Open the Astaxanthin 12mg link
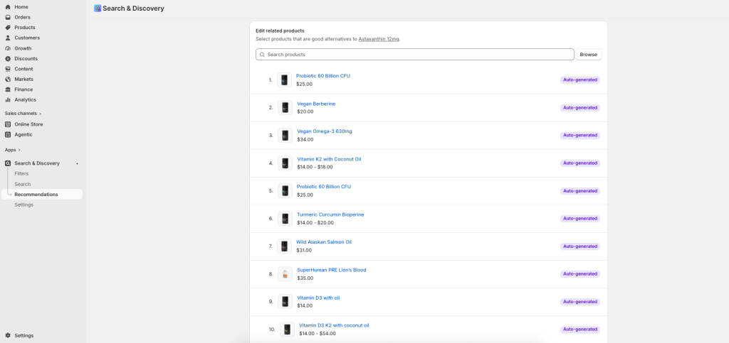The width and height of the screenshot is (729, 343). (379, 39)
